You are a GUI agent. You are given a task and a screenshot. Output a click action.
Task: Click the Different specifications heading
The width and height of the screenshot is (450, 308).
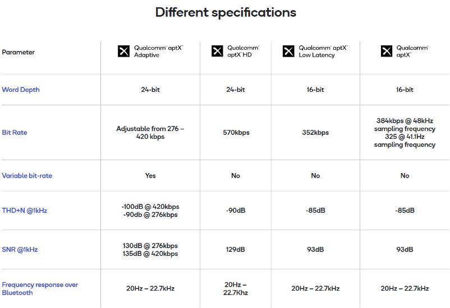point(226,12)
